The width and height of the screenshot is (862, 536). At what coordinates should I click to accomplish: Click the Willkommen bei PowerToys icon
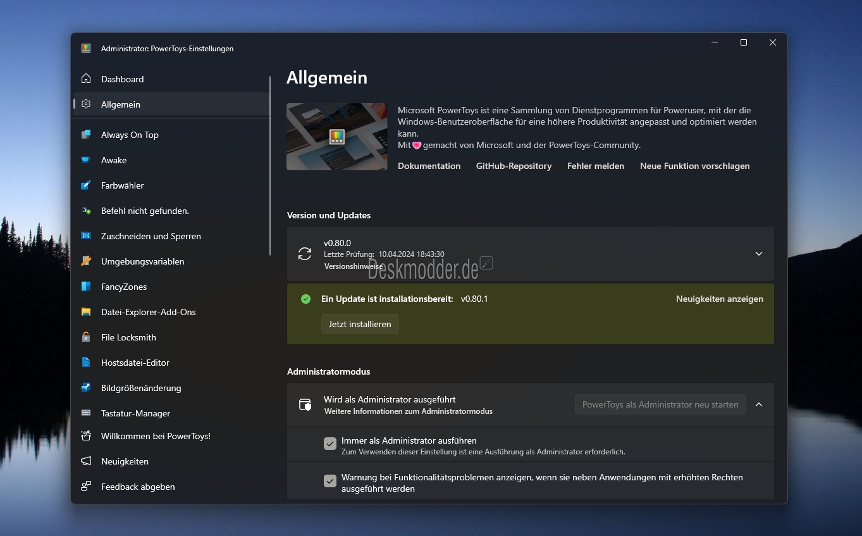(x=86, y=435)
